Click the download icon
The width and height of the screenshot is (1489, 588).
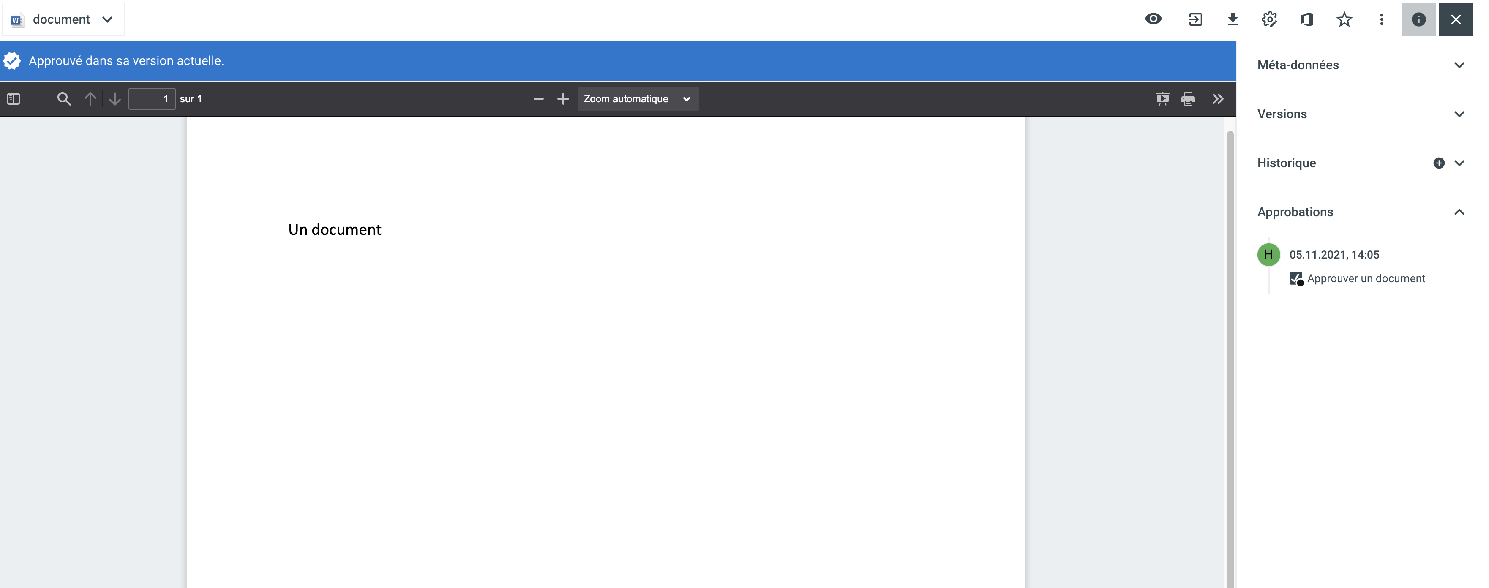pyautogui.click(x=1233, y=19)
